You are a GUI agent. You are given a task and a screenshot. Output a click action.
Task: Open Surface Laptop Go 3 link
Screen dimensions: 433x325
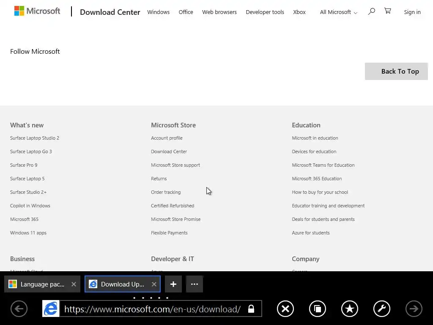point(31,151)
